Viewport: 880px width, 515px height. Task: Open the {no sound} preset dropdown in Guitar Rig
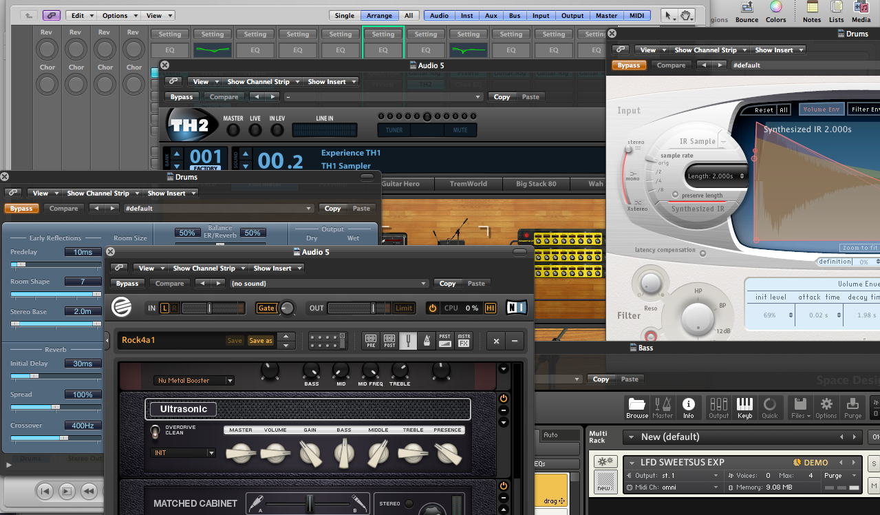(x=330, y=284)
